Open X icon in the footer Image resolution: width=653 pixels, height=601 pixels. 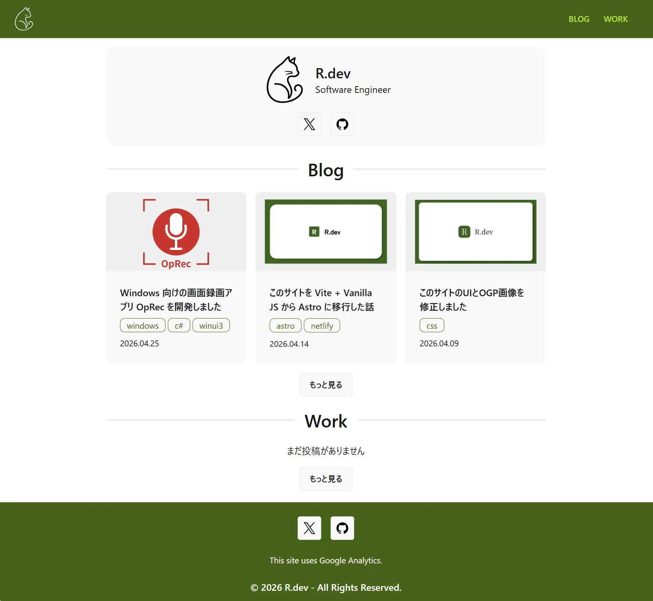click(309, 528)
